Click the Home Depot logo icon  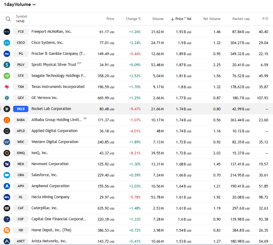[7, 230]
